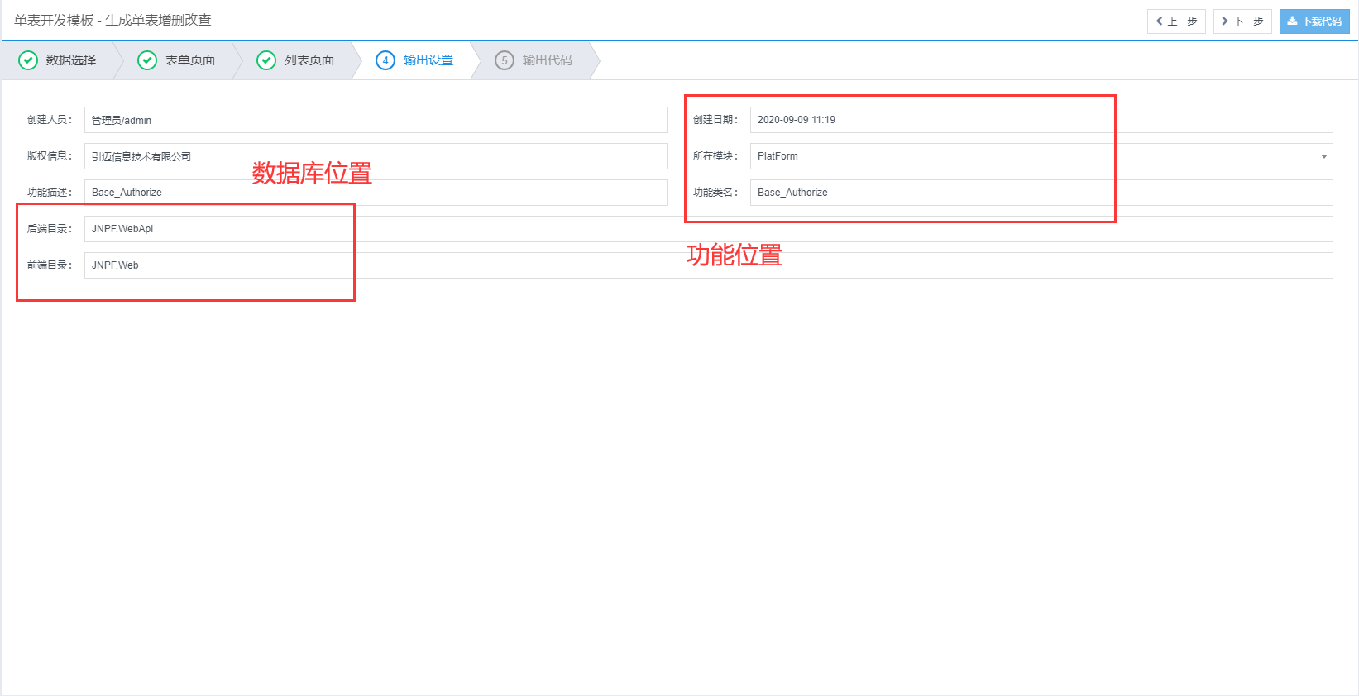Click the green checkmark icon for 列表页面

(266, 60)
